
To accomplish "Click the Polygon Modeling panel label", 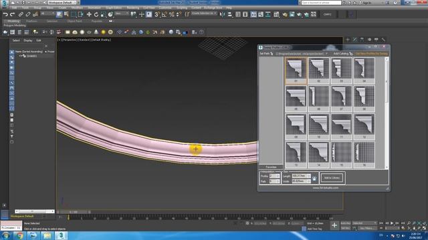I will (15, 25).
